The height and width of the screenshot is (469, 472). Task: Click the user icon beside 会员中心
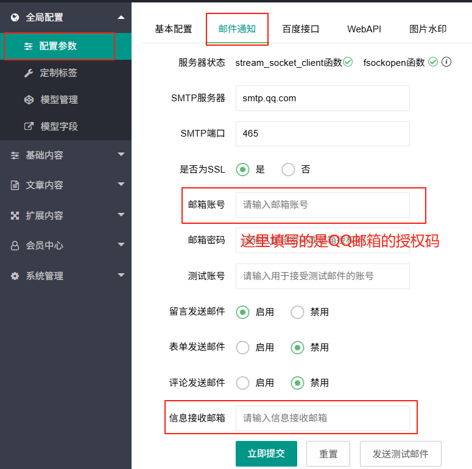(15, 246)
